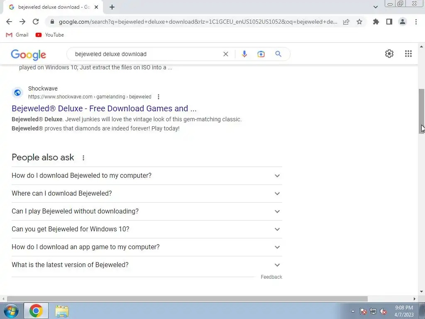Open the volume speaker tray icon
The height and width of the screenshot is (319, 425).
pyautogui.click(x=383, y=311)
